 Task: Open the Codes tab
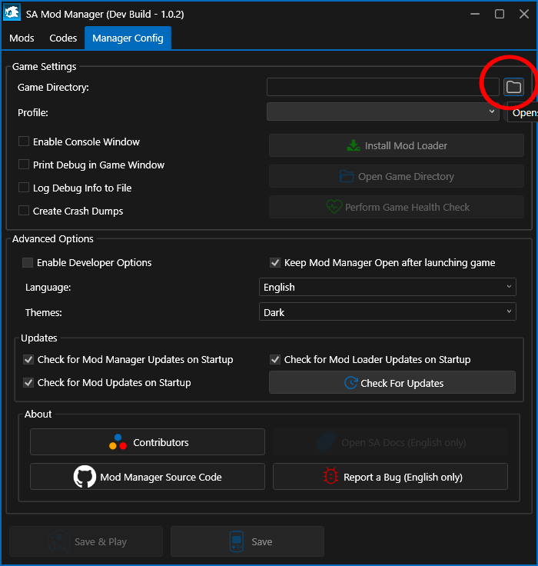point(63,38)
